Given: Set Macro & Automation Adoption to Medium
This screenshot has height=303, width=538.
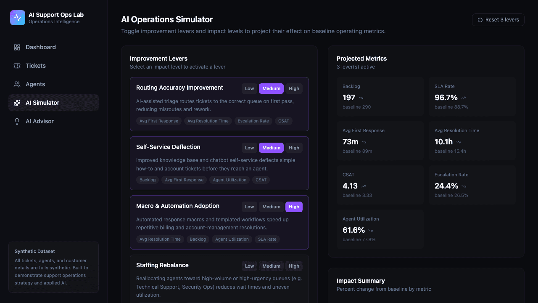Looking at the screenshot, I should click(x=272, y=207).
